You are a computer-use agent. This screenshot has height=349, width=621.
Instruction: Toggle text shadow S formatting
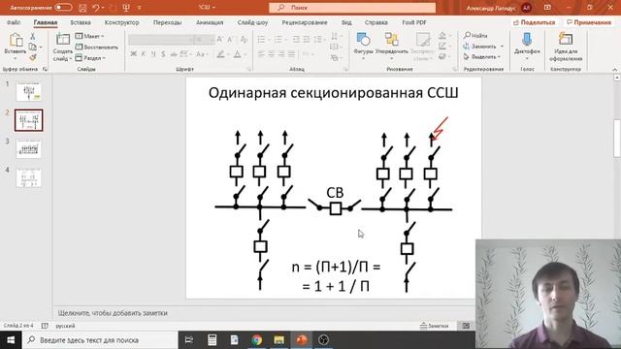[163, 54]
